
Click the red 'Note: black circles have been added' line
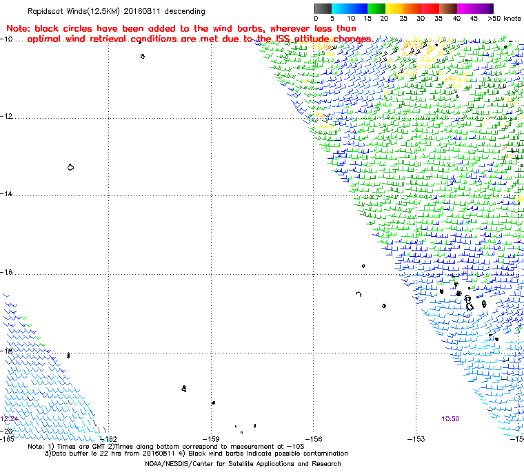tap(181, 28)
